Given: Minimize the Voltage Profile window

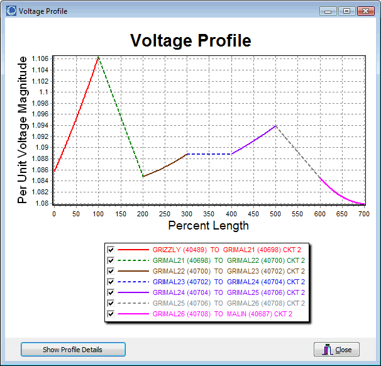Looking at the screenshot, I should click(x=328, y=11).
